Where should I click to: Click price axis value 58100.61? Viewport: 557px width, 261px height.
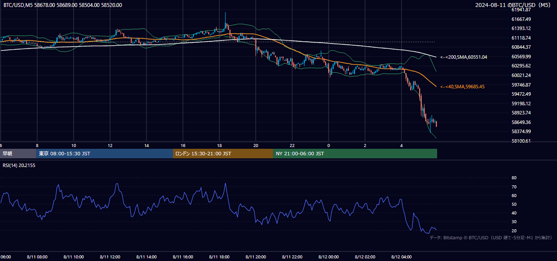click(x=521, y=141)
